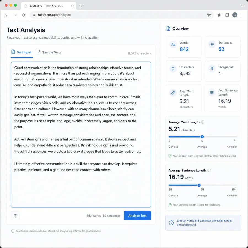Click the green check by word length message
248x248 pixels.
[170, 156]
